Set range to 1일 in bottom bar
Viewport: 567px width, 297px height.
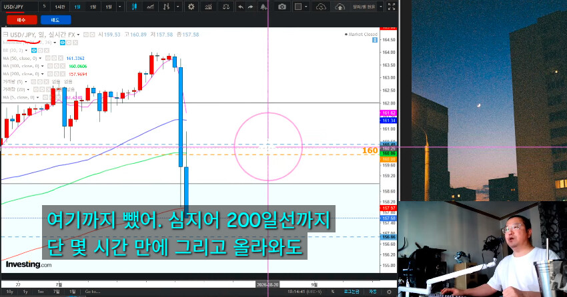[x=73, y=292]
